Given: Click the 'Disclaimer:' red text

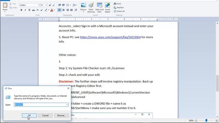Looking at the screenshot, I should [66, 81].
